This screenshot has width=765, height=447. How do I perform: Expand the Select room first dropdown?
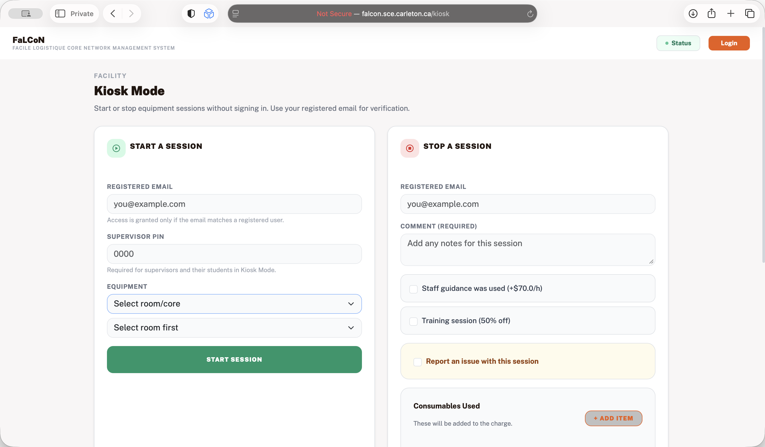(x=234, y=328)
